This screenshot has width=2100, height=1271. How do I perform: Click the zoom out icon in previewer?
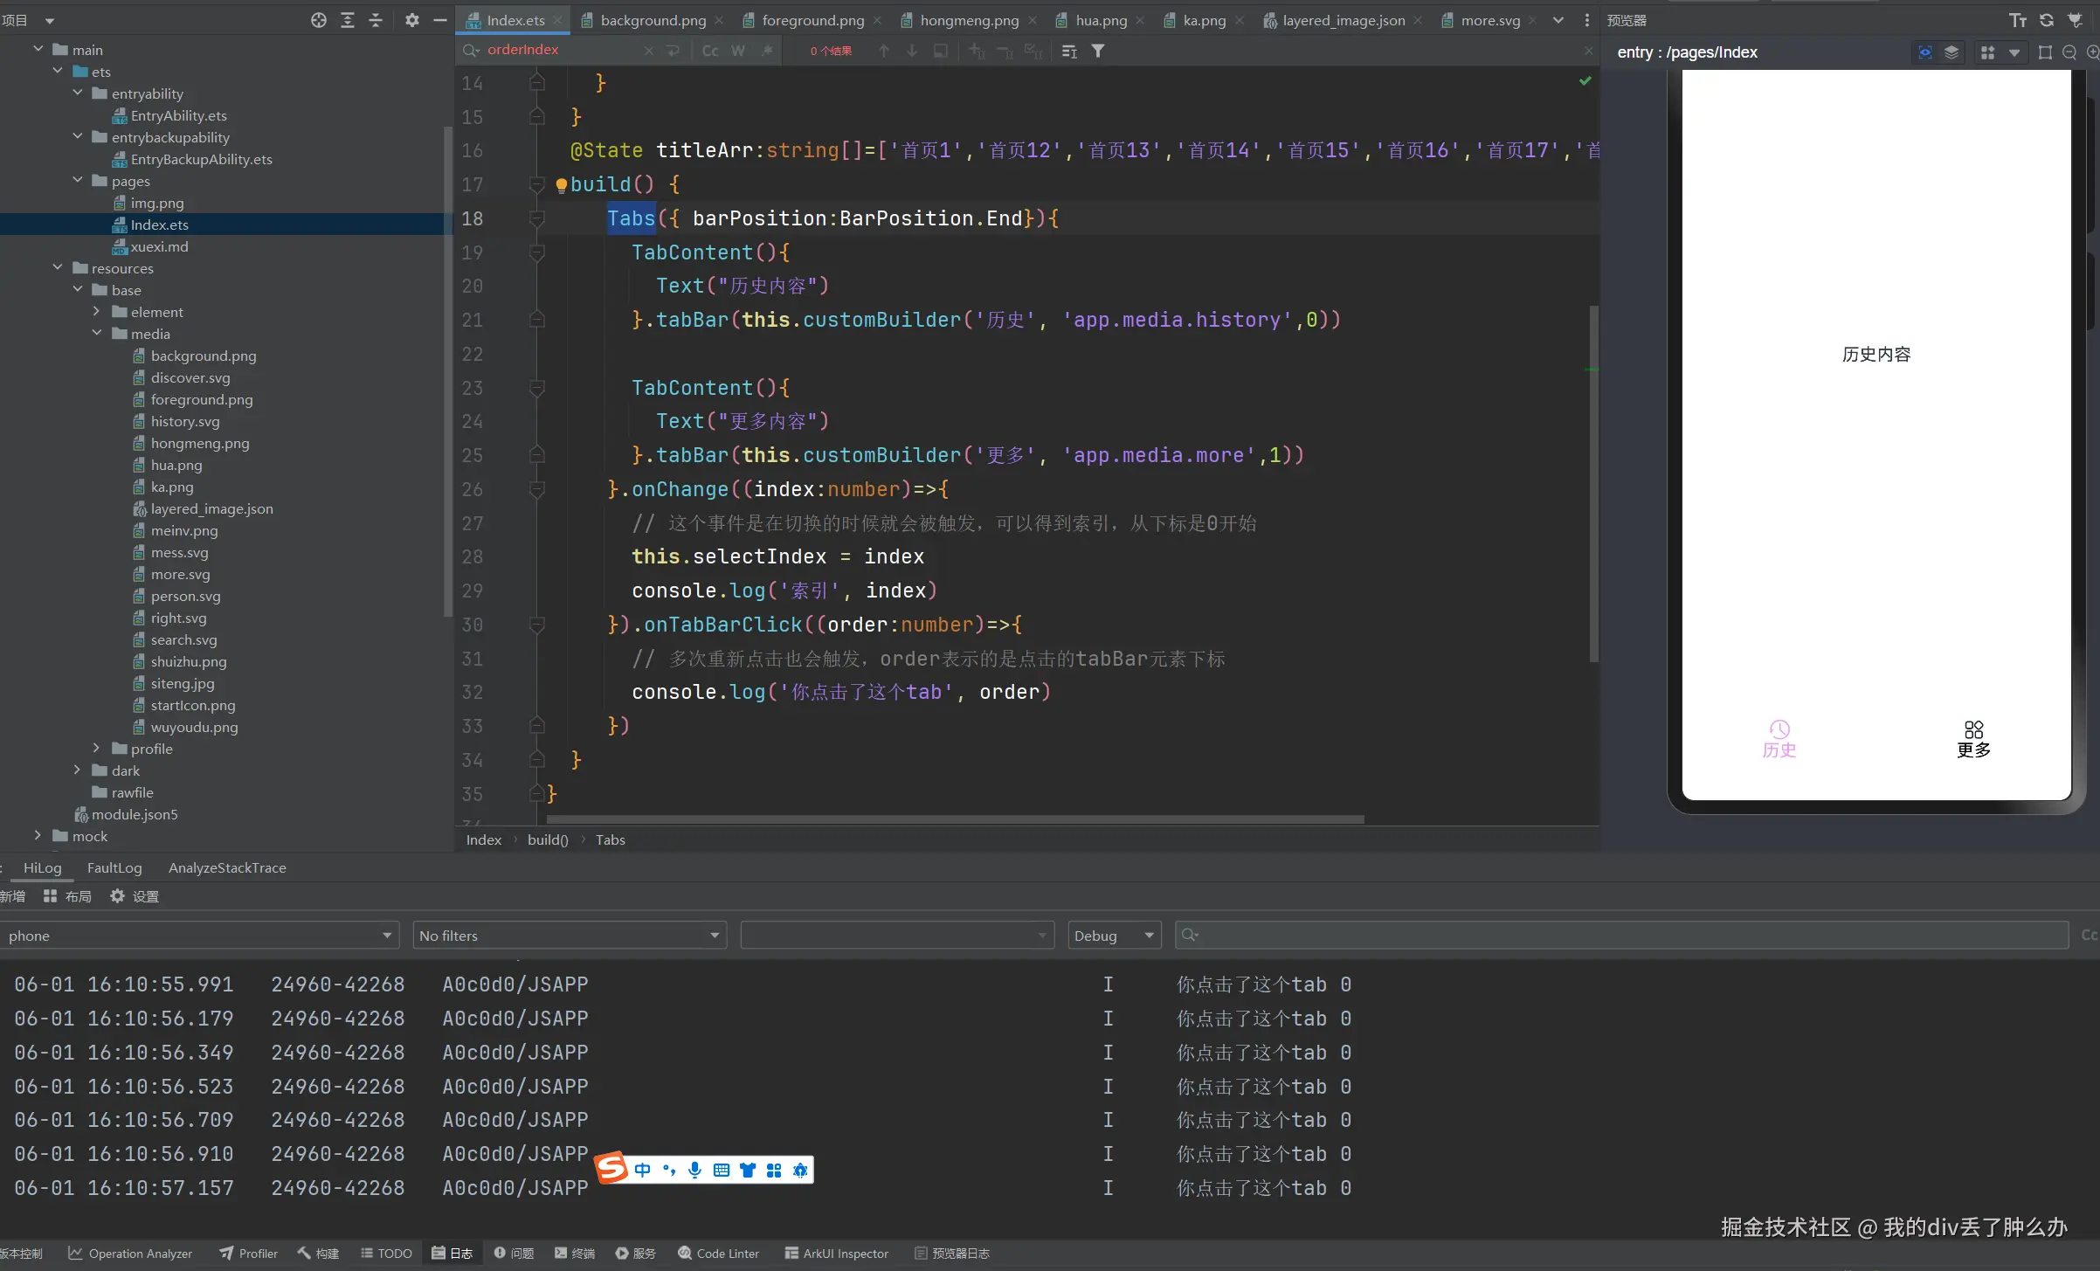(2069, 52)
